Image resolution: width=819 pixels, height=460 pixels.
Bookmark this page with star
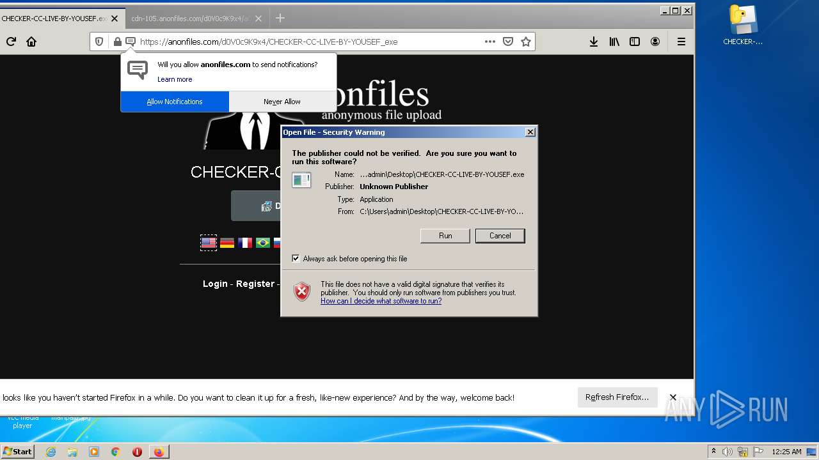(526, 42)
